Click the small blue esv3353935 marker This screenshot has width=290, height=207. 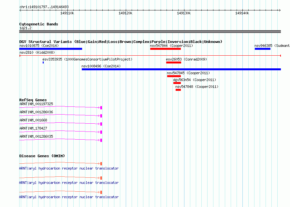tap(43, 62)
